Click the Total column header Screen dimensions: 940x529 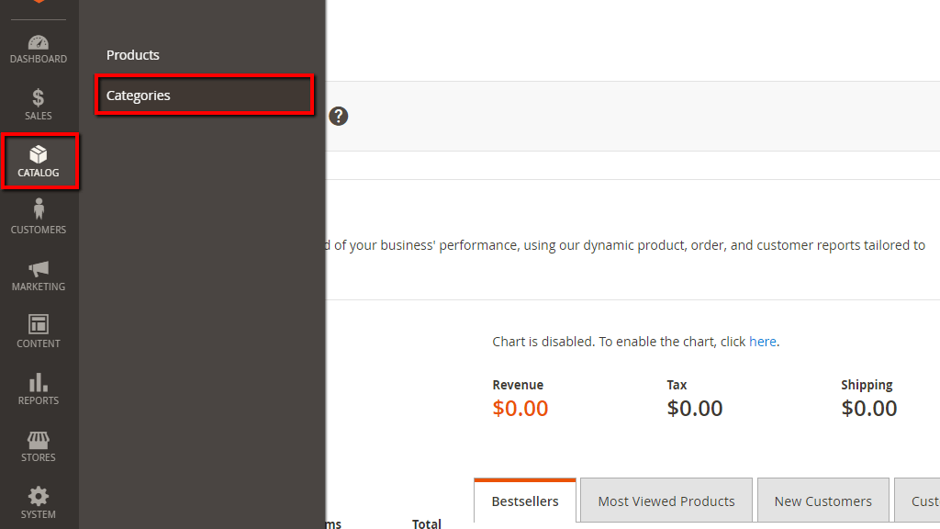pos(426,523)
